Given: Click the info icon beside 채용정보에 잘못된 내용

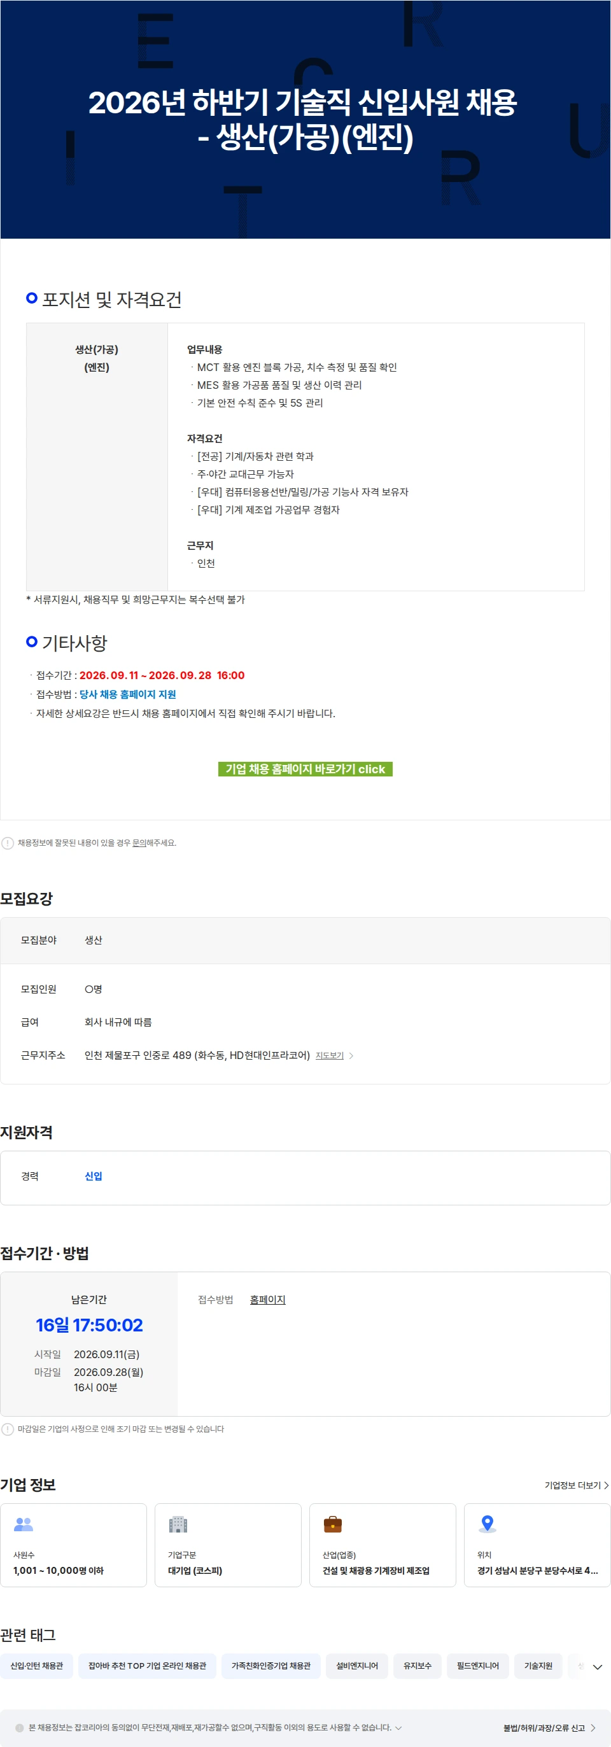Looking at the screenshot, I should click(x=8, y=843).
